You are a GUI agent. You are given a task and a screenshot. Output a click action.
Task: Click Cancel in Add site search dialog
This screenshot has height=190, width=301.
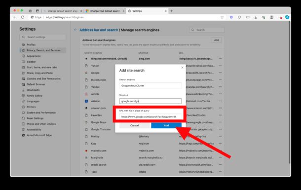click(x=135, y=125)
